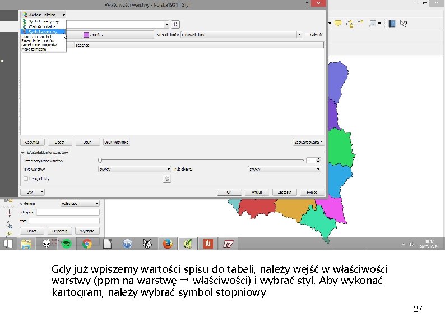Screen dimensions: 445x334
Task: Open Pomoc help button
Action: point(312,192)
